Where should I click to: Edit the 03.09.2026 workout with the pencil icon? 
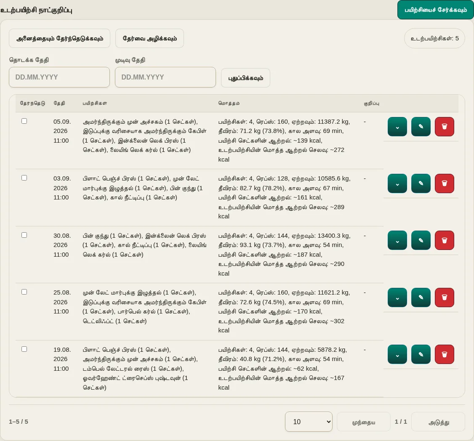421,183
